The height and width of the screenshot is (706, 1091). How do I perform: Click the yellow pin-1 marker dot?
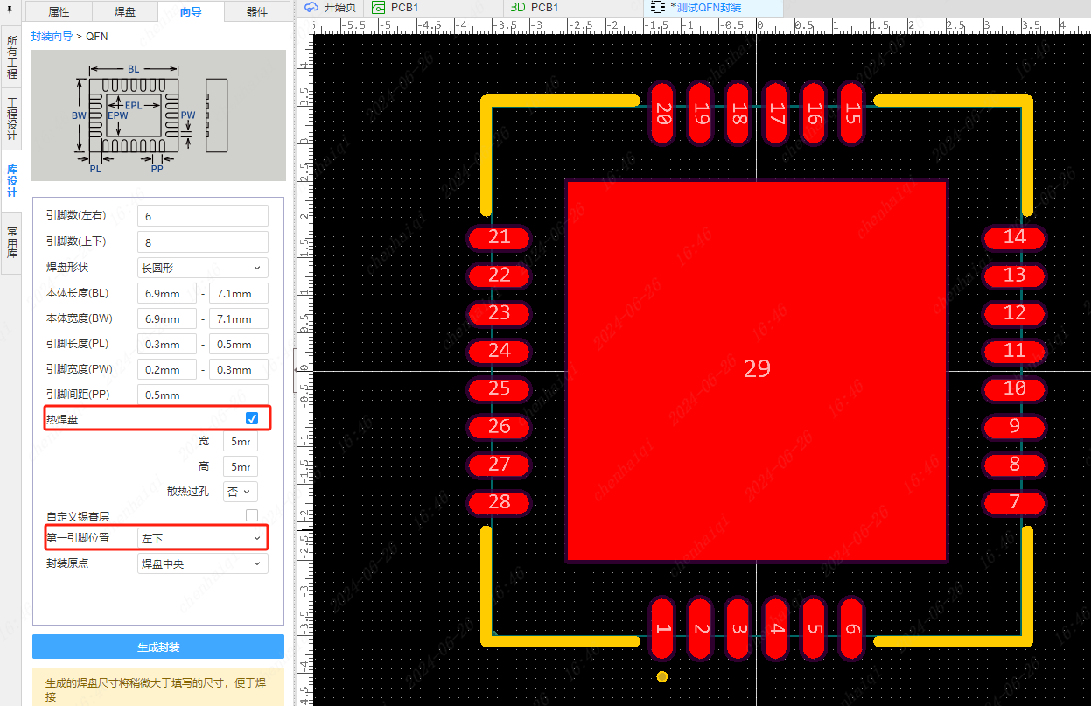pyautogui.click(x=662, y=676)
